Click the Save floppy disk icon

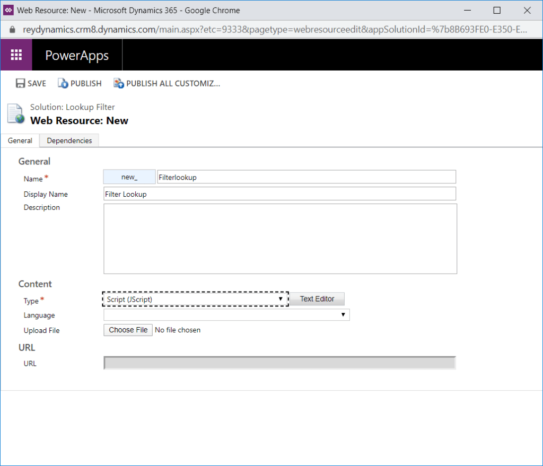pyautogui.click(x=21, y=83)
